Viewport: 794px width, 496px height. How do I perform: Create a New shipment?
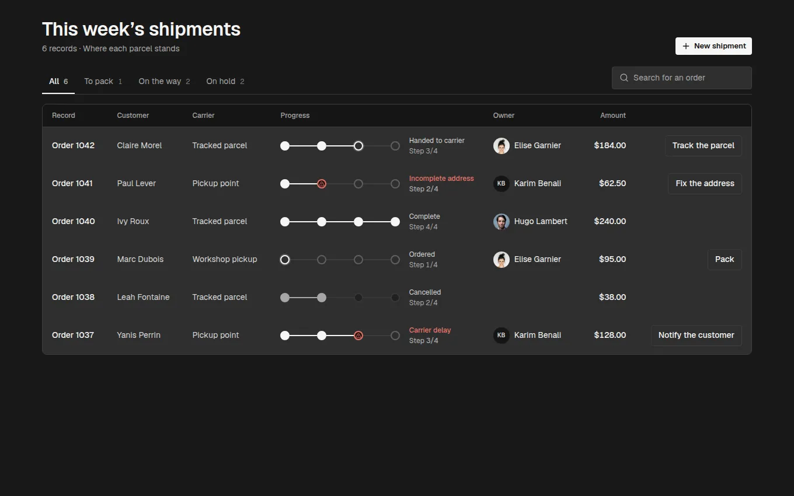click(713, 46)
